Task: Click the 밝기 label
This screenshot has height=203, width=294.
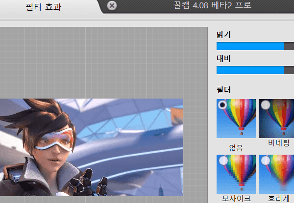Action: click(223, 35)
